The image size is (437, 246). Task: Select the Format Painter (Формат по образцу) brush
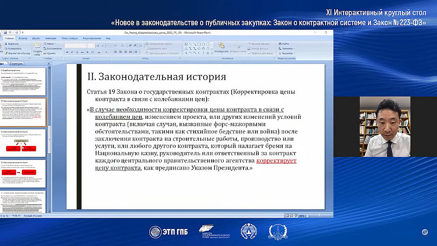click(6, 53)
